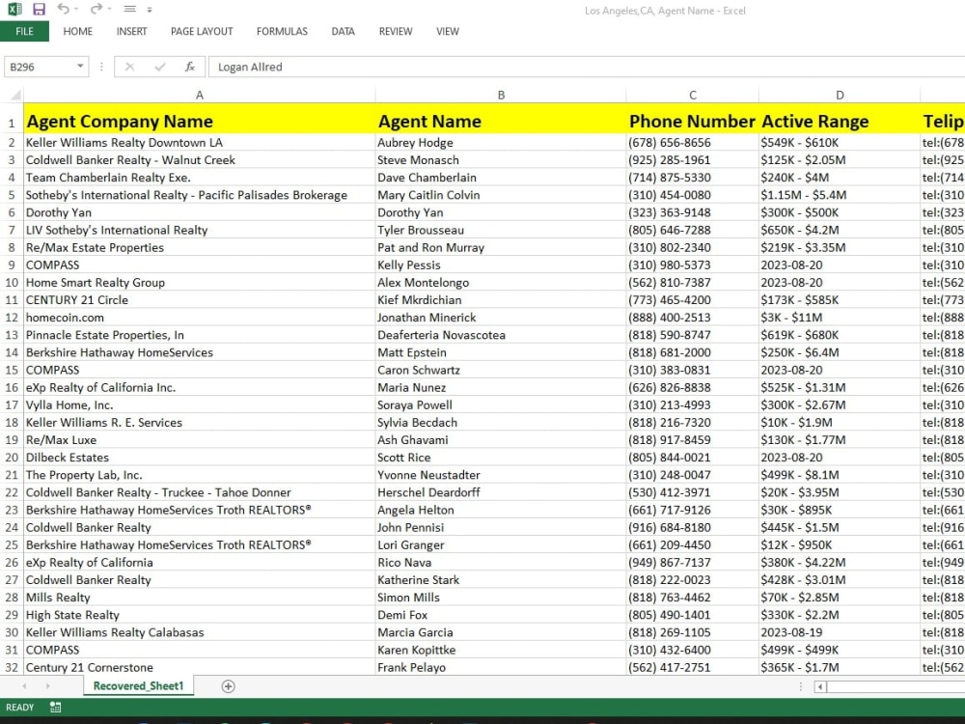Click the Save icon in quick access toolbar

(40, 10)
